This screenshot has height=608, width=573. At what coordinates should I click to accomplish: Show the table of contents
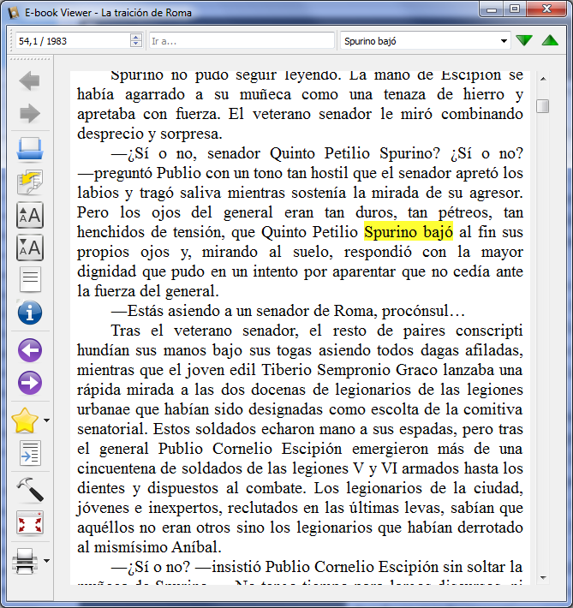pyautogui.click(x=29, y=279)
